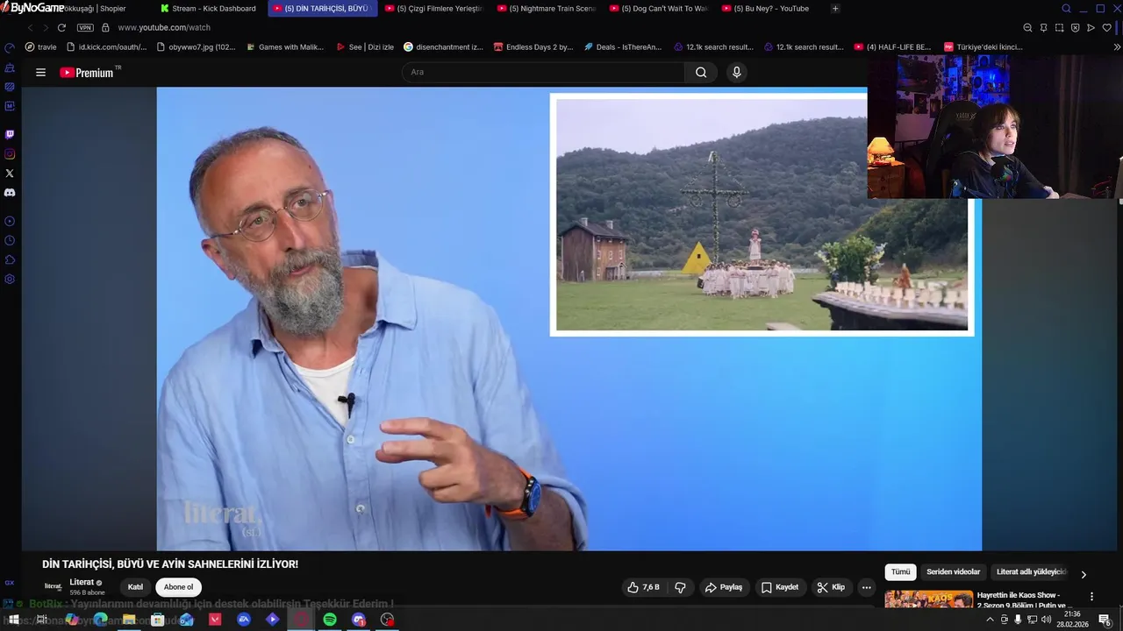Open the Windows Start menu
Image resolution: width=1123 pixels, height=631 pixels.
pos(13,620)
